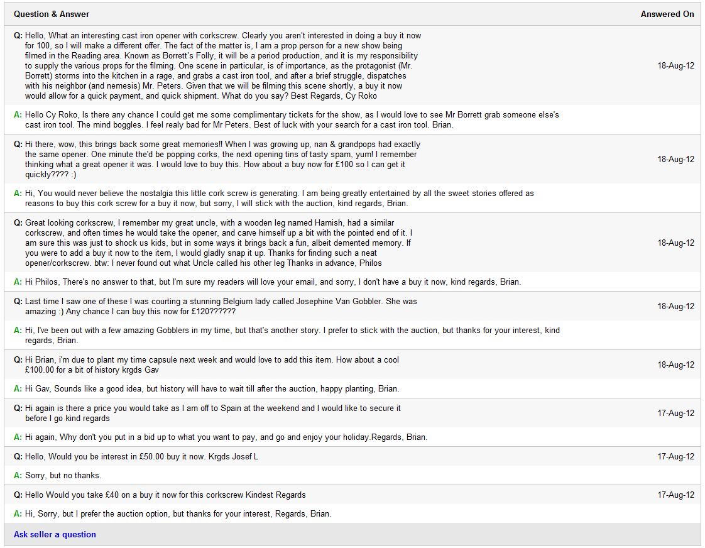Click the 18-Aug-12 date beside the Cy Roko question
This screenshot has height=548, width=705.
click(675, 65)
